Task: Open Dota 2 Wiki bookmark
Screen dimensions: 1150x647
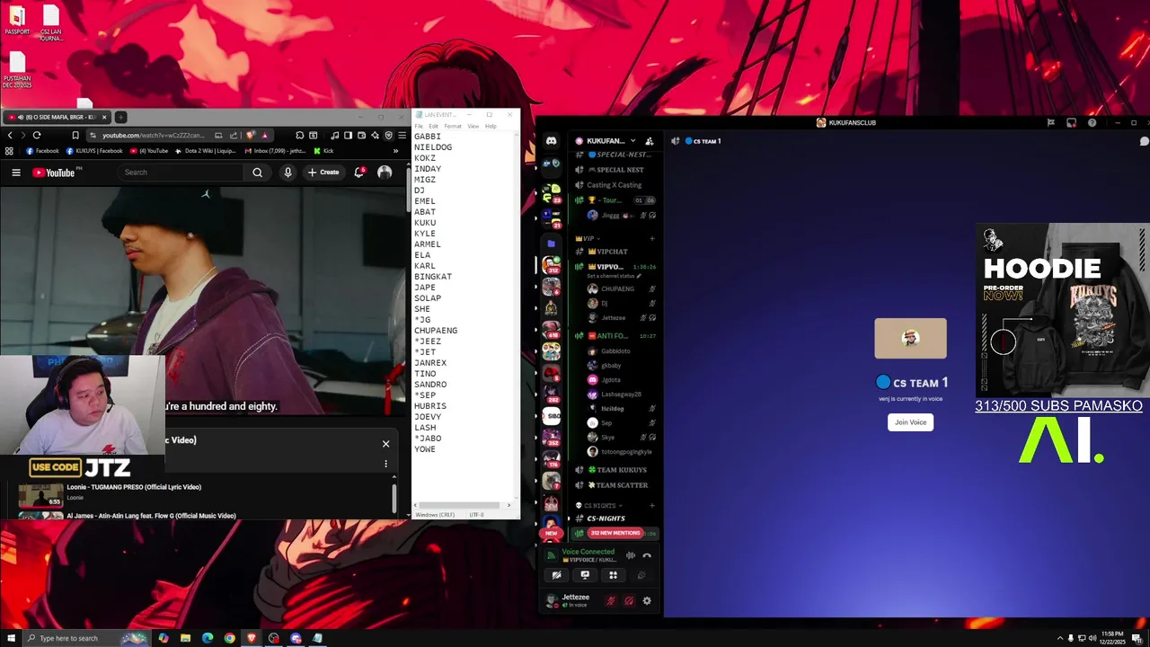Action: pyautogui.click(x=207, y=151)
